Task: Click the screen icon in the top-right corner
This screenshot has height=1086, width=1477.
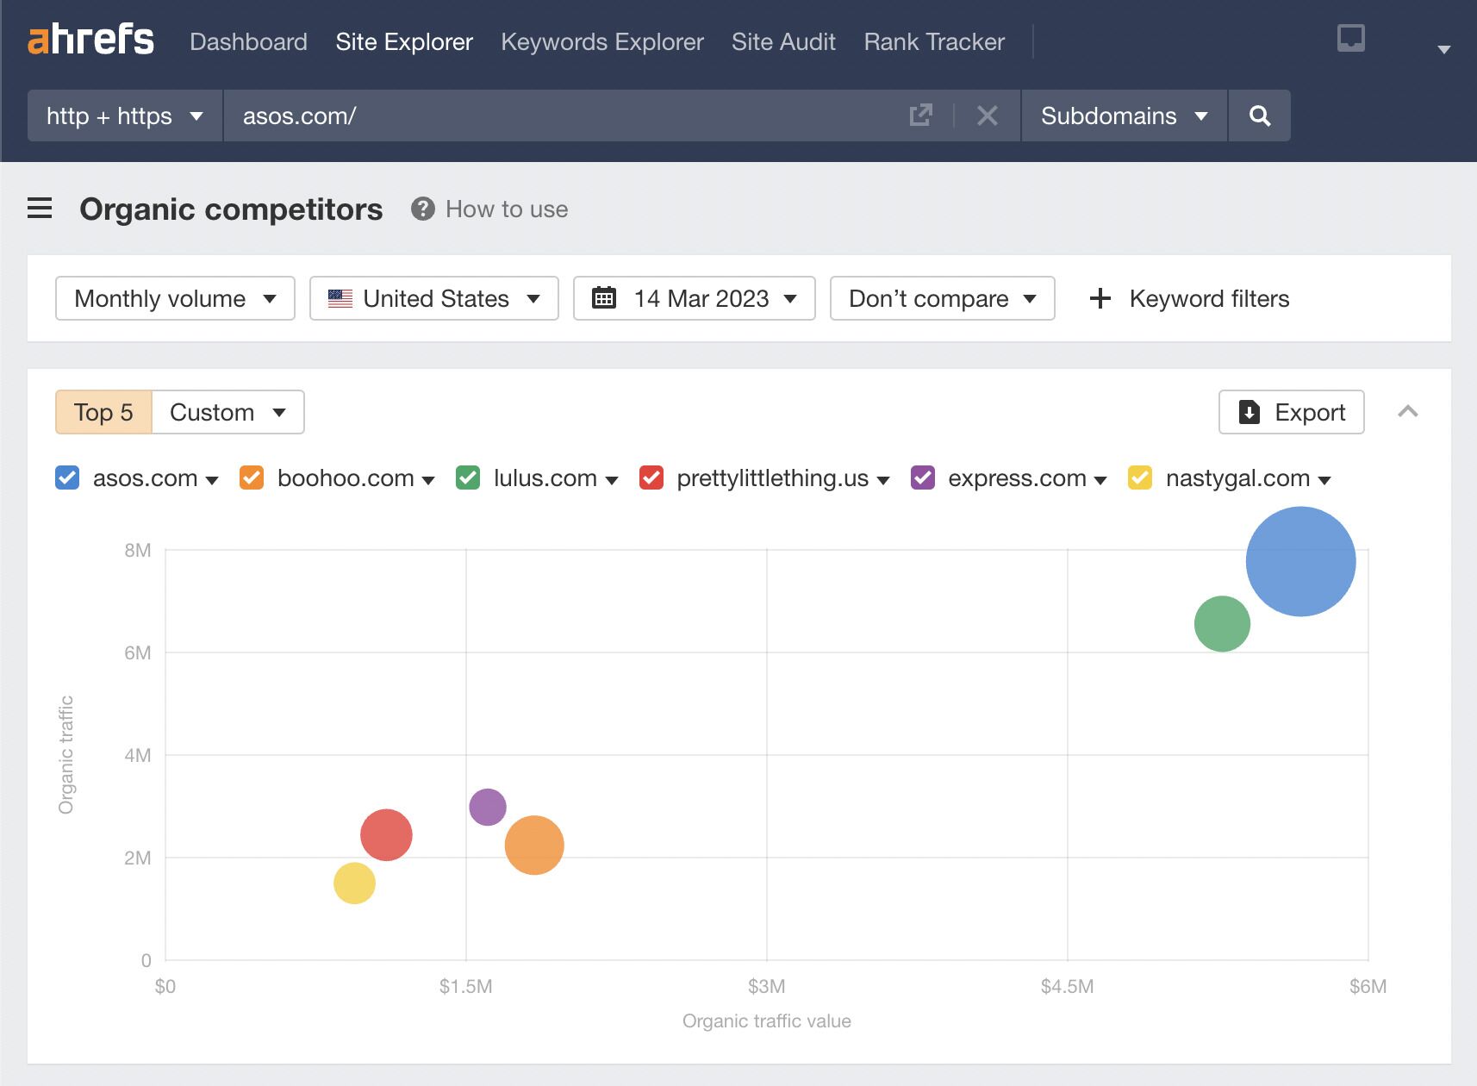Action: tap(1349, 39)
